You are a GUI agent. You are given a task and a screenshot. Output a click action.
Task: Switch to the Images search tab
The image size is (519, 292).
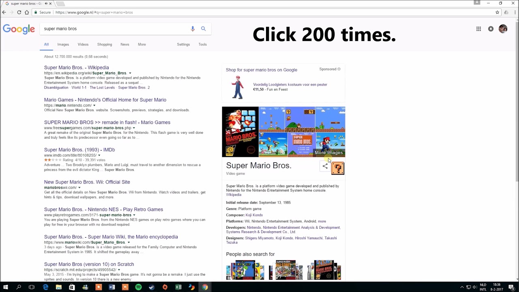pyautogui.click(x=63, y=44)
